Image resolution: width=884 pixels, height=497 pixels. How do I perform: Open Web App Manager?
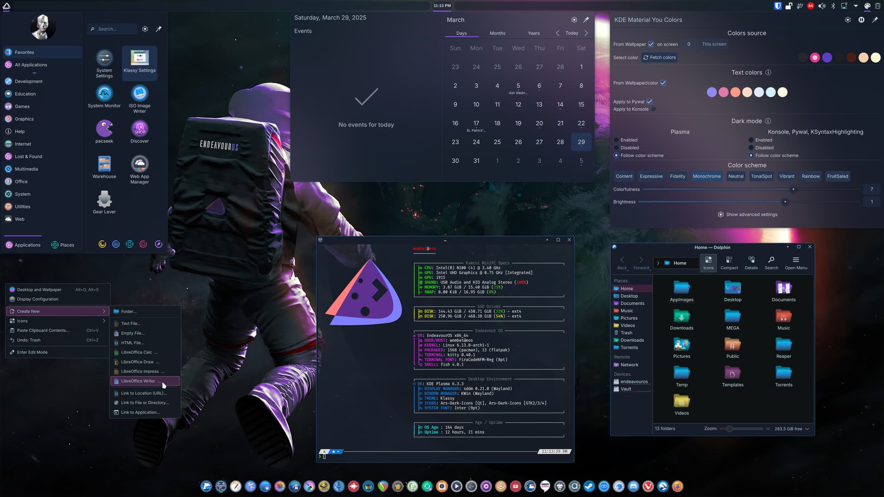pos(140,170)
